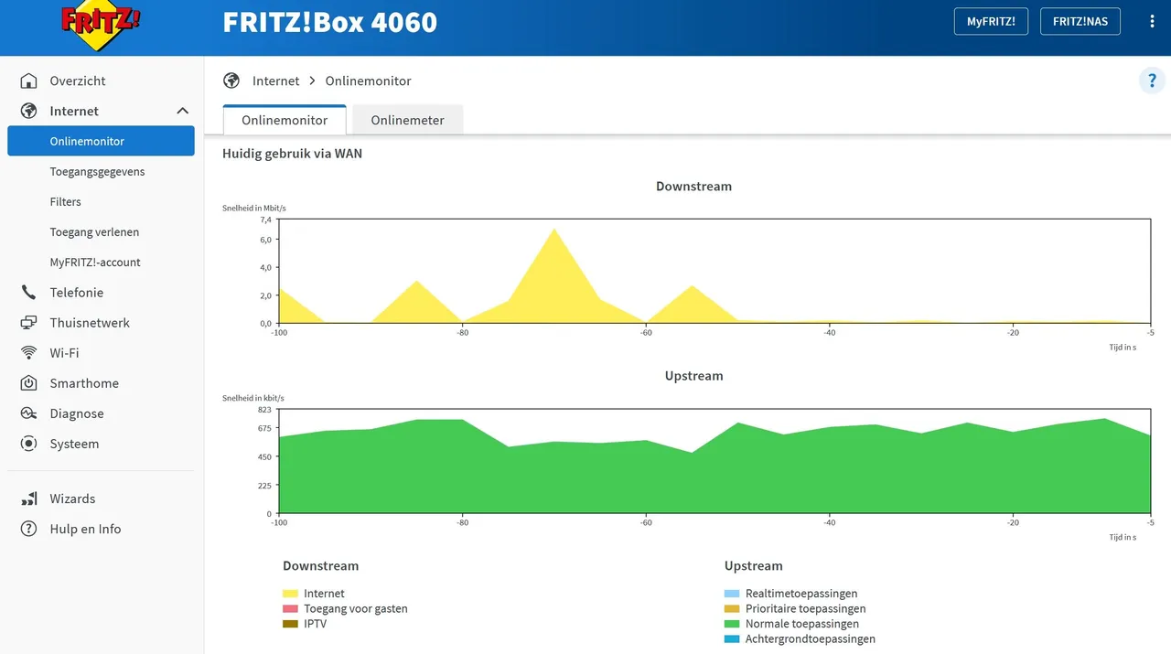
Task: Click the yellow Internet legend swatch
Action: pyautogui.click(x=291, y=594)
